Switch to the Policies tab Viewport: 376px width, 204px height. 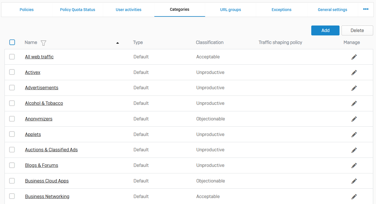pyautogui.click(x=27, y=10)
